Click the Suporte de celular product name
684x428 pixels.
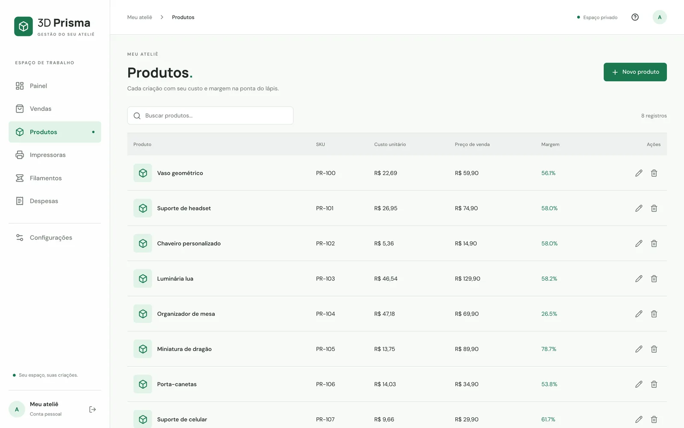click(182, 419)
